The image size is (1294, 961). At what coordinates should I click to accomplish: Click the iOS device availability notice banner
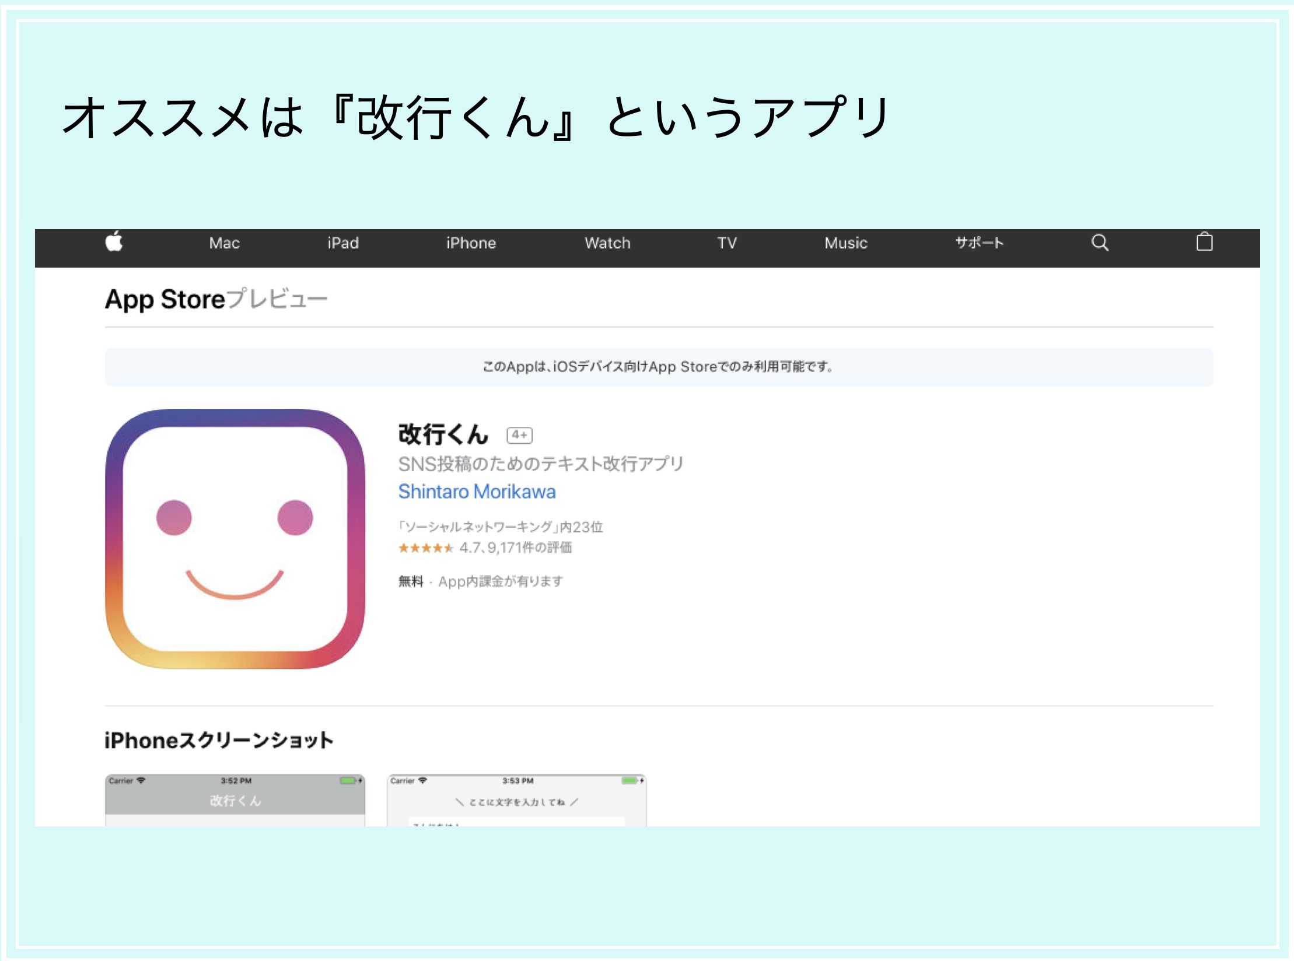(x=659, y=367)
